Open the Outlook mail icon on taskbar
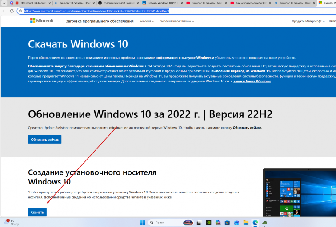This screenshot has width=336, height=227. 236,223
